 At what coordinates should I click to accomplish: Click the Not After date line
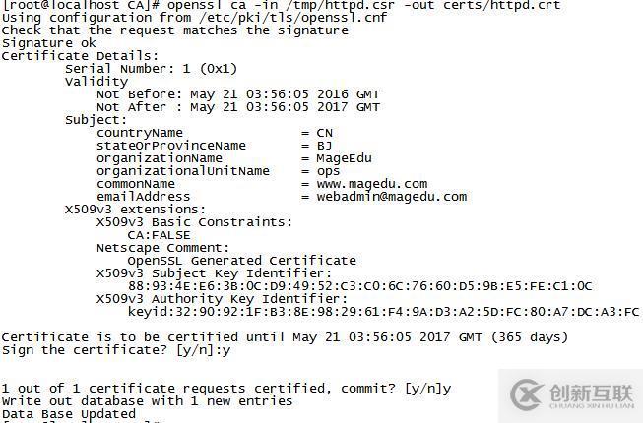tap(238, 107)
